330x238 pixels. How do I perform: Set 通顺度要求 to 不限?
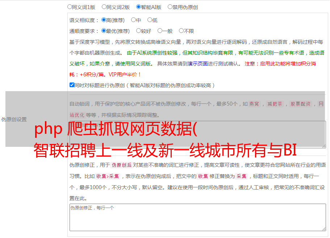pos(181,31)
